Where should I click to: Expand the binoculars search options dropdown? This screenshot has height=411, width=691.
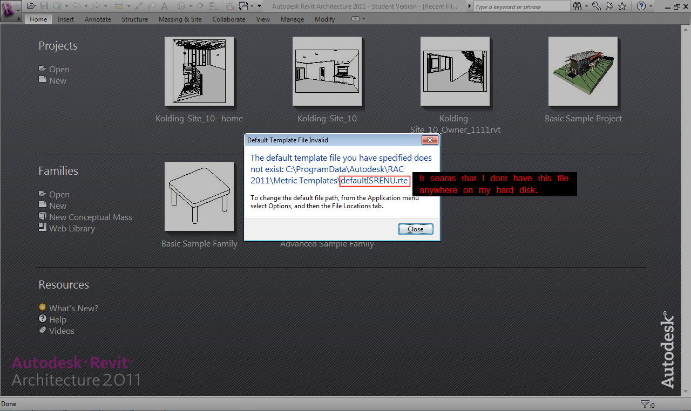pos(586,6)
